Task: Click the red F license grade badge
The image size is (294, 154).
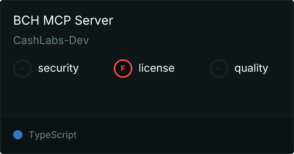Action: (x=123, y=69)
